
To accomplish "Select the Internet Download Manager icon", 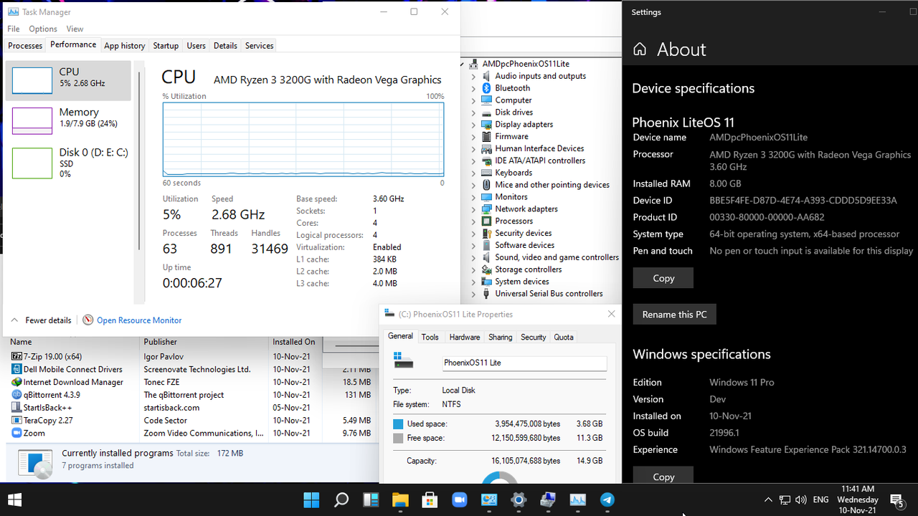I will tap(17, 382).
